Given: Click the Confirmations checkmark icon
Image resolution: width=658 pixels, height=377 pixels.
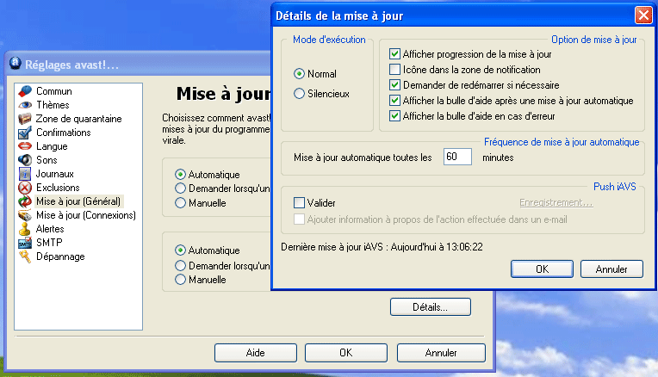Looking at the screenshot, I should pyautogui.click(x=25, y=133).
